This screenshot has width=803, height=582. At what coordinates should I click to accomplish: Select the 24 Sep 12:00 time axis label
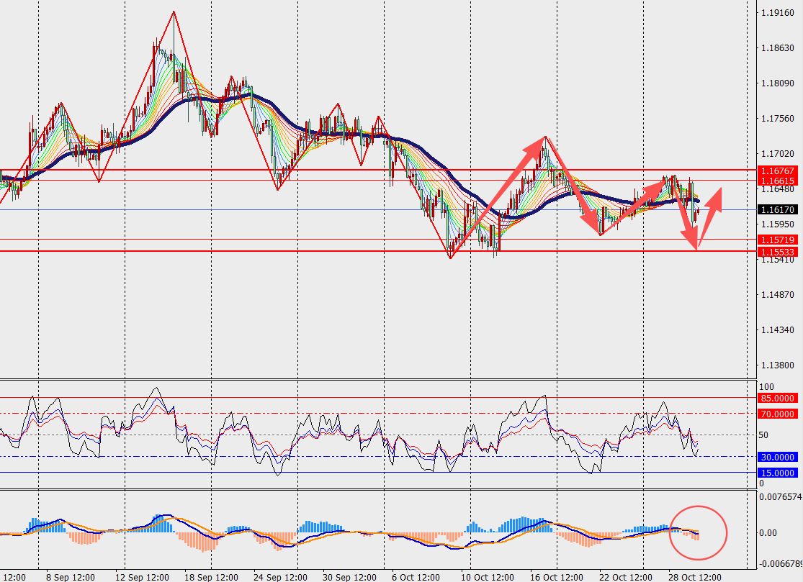[280, 577]
